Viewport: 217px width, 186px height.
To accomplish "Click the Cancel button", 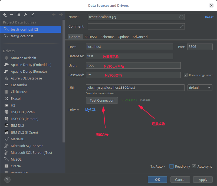I will pos(180,180).
